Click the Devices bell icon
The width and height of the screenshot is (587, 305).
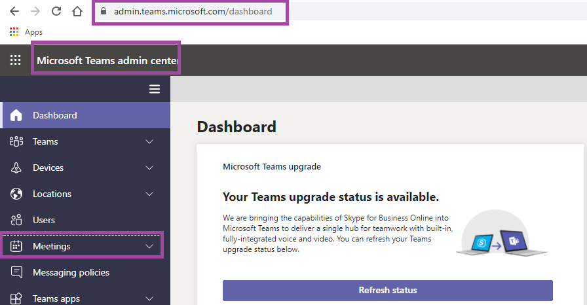[16, 168]
